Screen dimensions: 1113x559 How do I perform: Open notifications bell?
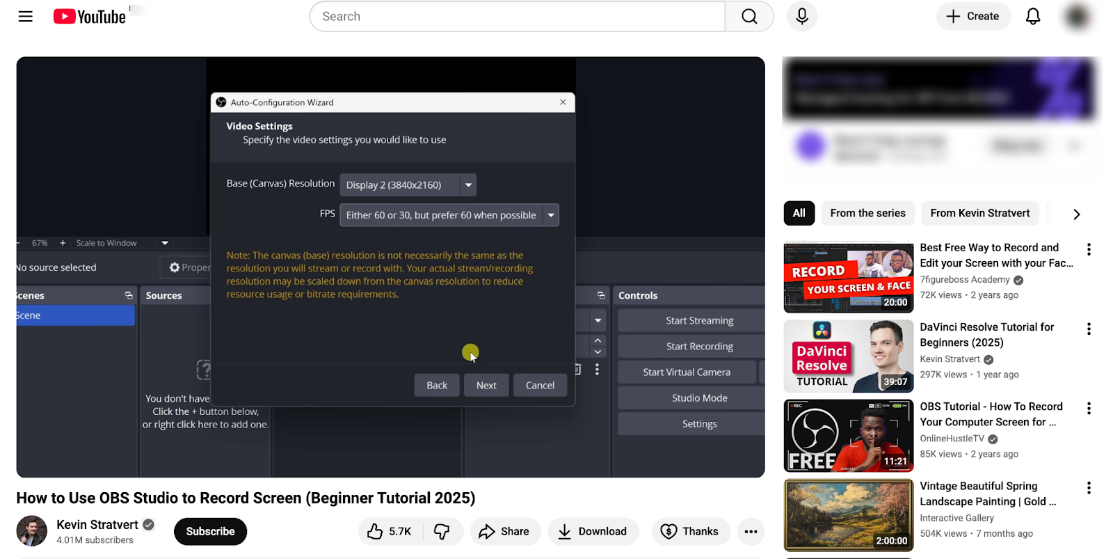1033,16
